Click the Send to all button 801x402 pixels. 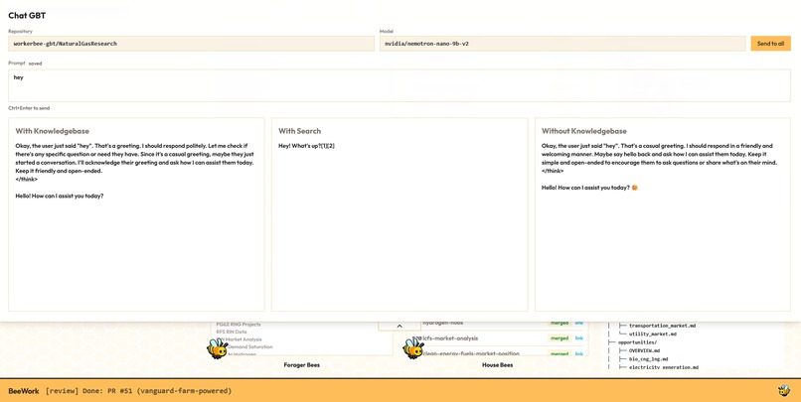pyautogui.click(x=770, y=44)
